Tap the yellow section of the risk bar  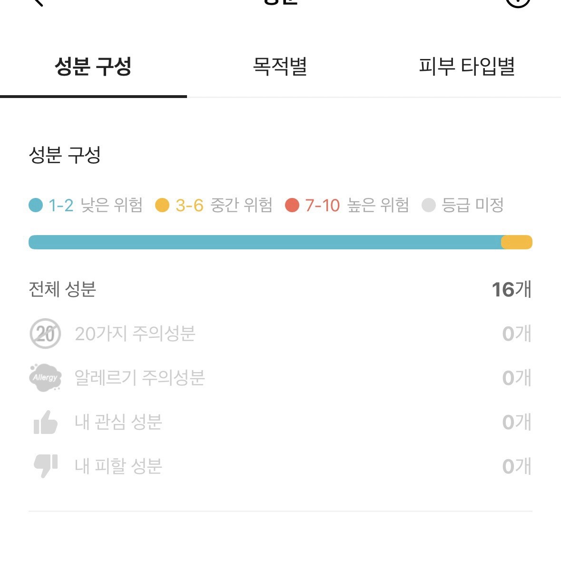click(517, 242)
